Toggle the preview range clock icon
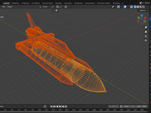The width and height of the screenshot is (151, 113). coord(121,106)
